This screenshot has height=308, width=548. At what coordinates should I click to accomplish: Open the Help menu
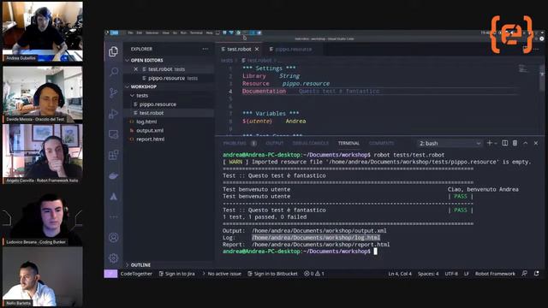click(209, 33)
